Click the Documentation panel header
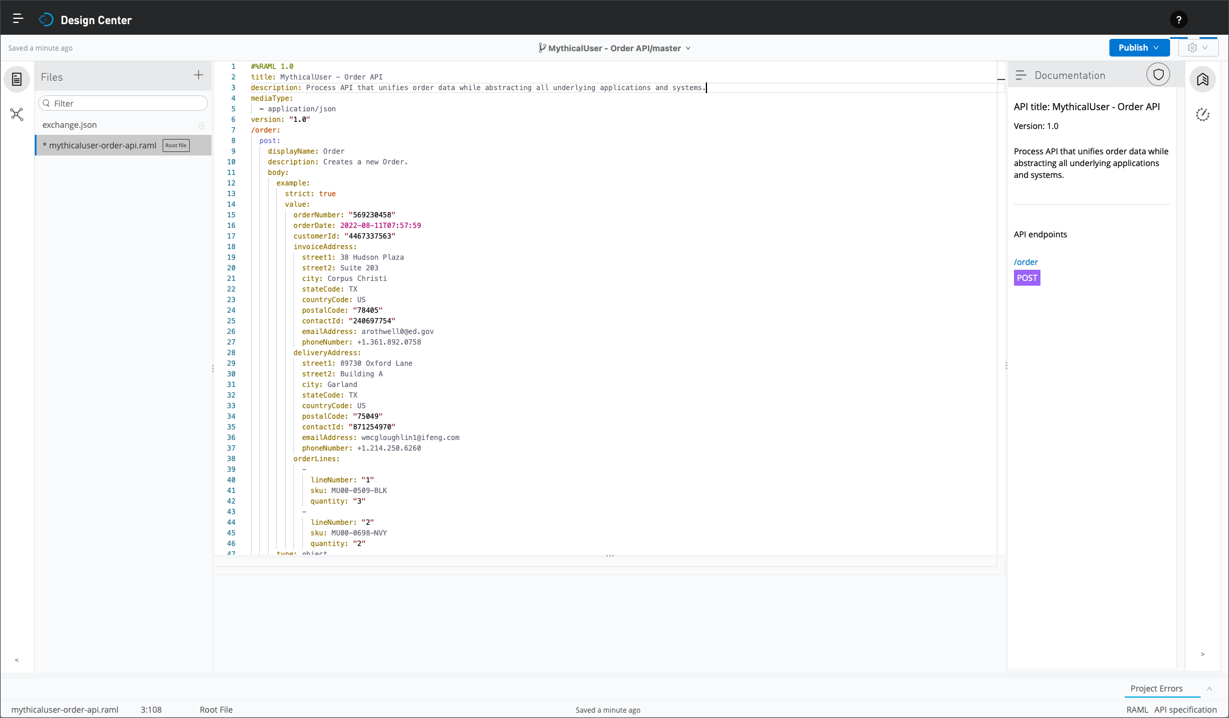 [1069, 75]
